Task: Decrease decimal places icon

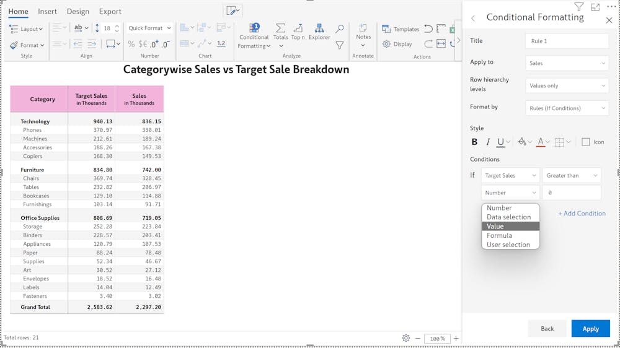Action: point(166,44)
